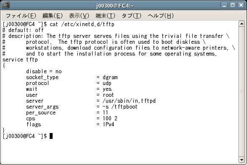Click the vertical scrollbar thumb
Viewport: 247px width, 165px height.
(x=242, y=92)
